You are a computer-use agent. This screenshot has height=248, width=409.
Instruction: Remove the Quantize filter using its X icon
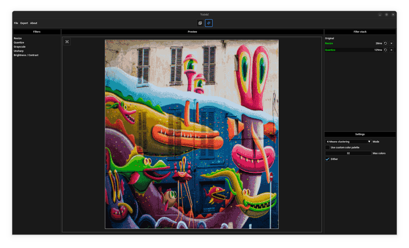(391, 50)
